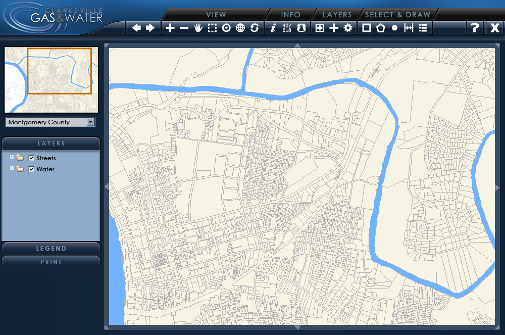505x335 pixels.
Task: Open the settings gear in the toolbar
Action: tap(347, 28)
